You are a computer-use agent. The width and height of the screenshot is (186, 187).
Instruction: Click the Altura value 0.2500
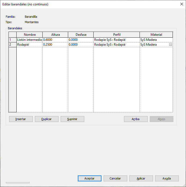[x=55, y=45]
